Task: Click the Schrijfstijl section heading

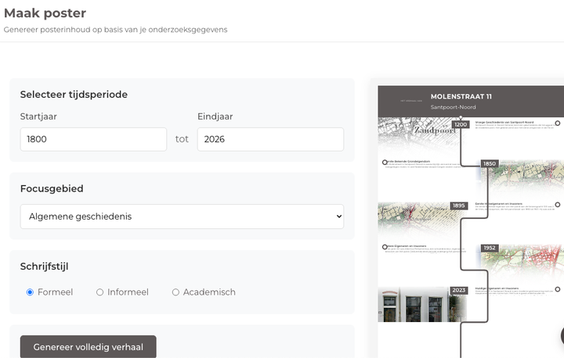Action: [x=44, y=267]
